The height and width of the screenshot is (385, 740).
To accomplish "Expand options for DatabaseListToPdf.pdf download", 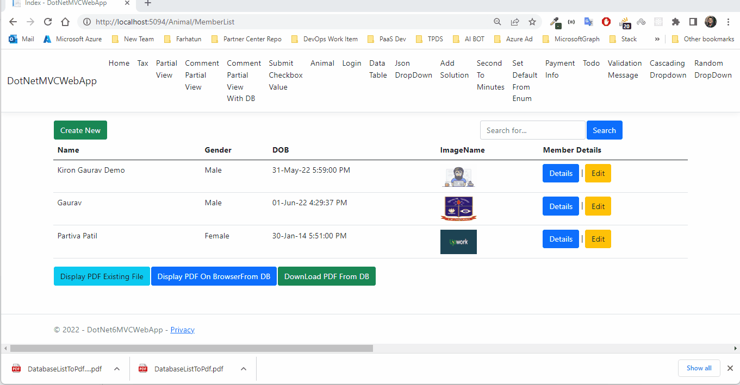I will coord(244,369).
